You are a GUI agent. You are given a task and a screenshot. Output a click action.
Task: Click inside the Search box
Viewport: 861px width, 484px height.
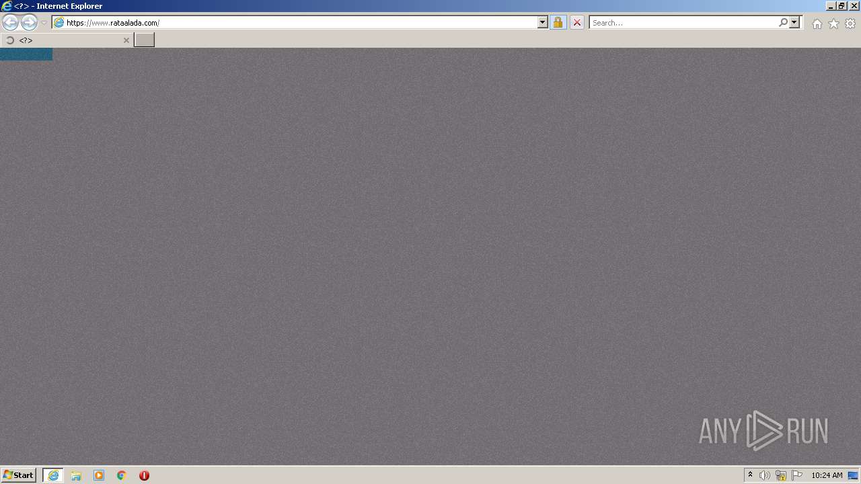[x=683, y=23]
